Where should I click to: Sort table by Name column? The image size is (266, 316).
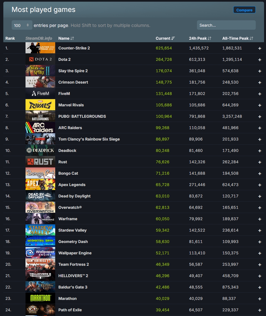coord(66,38)
